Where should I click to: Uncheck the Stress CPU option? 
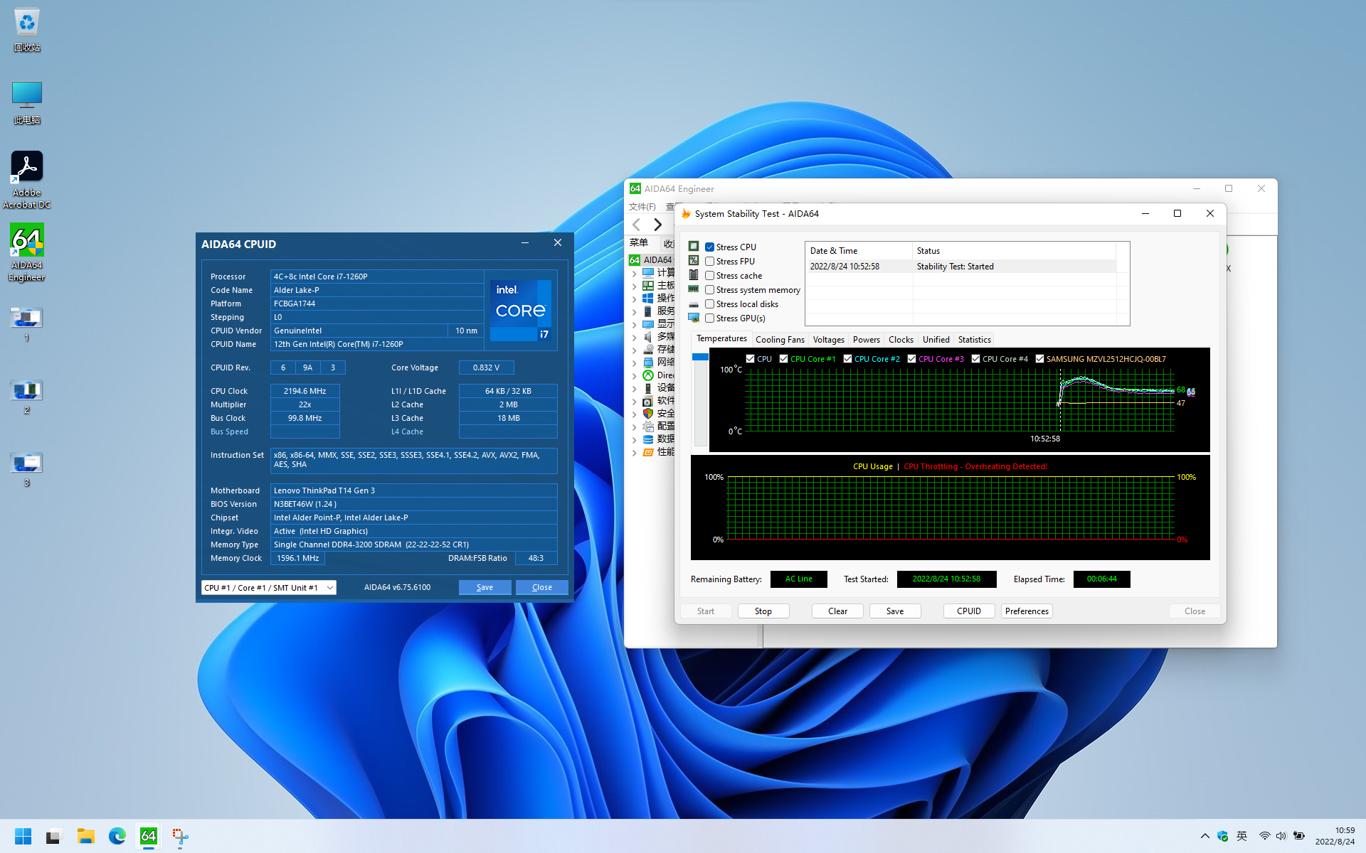coord(709,247)
